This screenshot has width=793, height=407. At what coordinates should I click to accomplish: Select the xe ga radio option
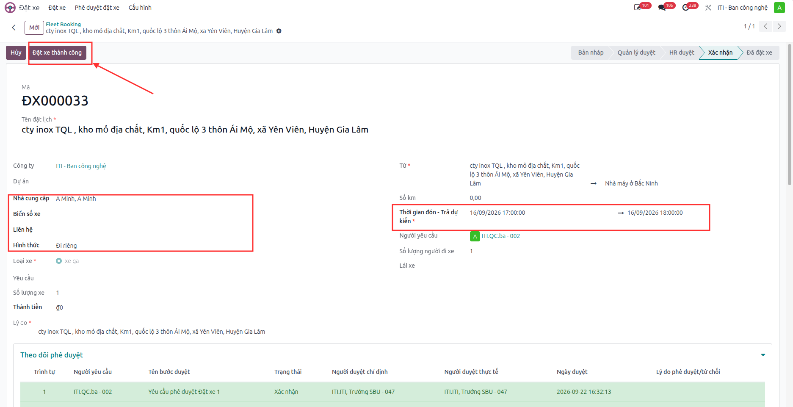point(59,261)
